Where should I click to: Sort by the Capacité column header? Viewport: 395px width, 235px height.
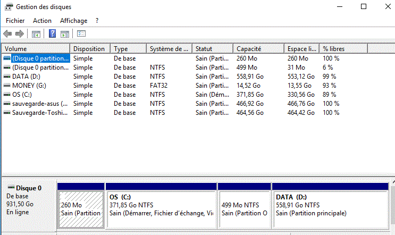pos(259,48)
